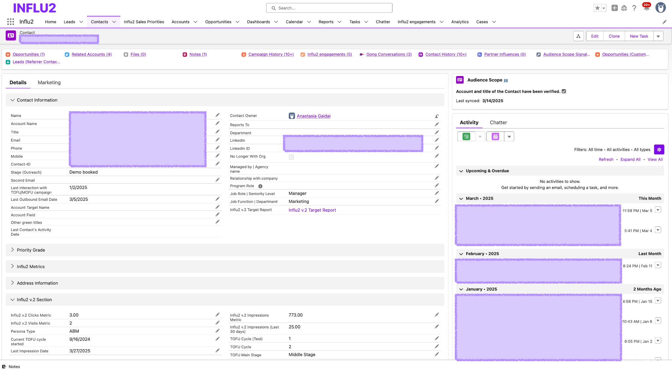
Task: Click the global Search box
Action: [329, 8]
